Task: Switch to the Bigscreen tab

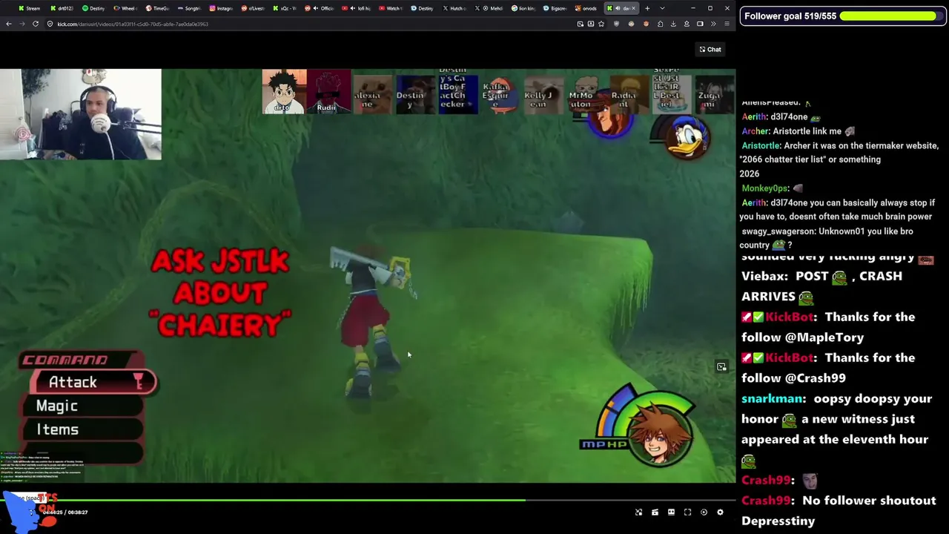Action: click(555, 8)
